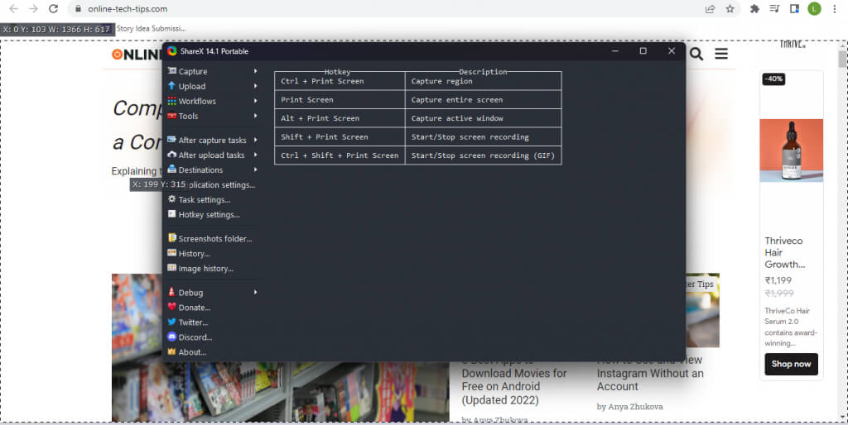Click the Screenshots folder icon
848x425 pixels.
172,237
